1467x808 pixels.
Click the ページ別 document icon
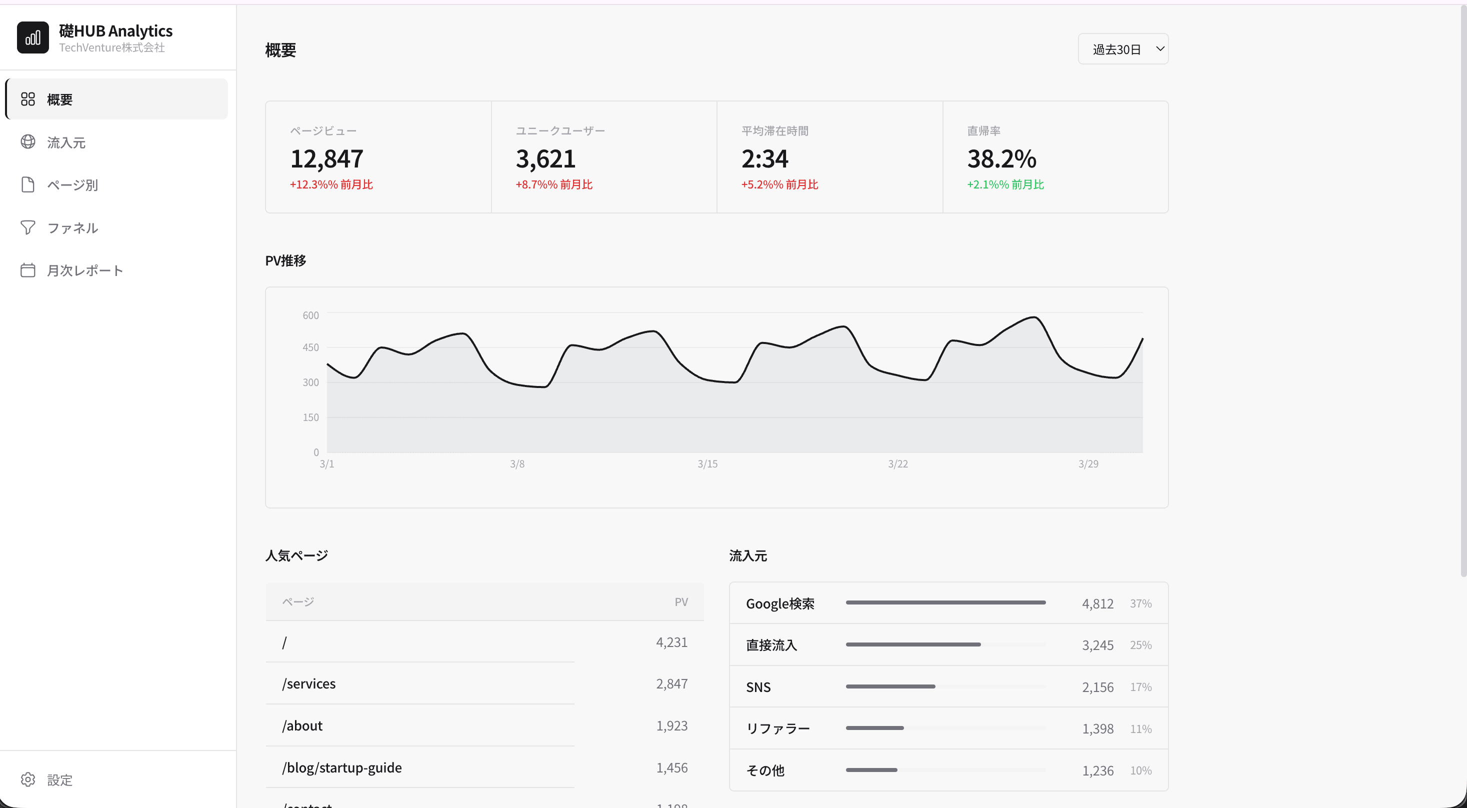[x=28, y=184]
